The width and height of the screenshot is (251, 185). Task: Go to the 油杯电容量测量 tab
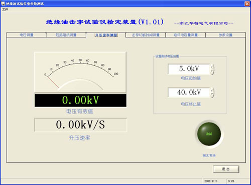[186, 35]
